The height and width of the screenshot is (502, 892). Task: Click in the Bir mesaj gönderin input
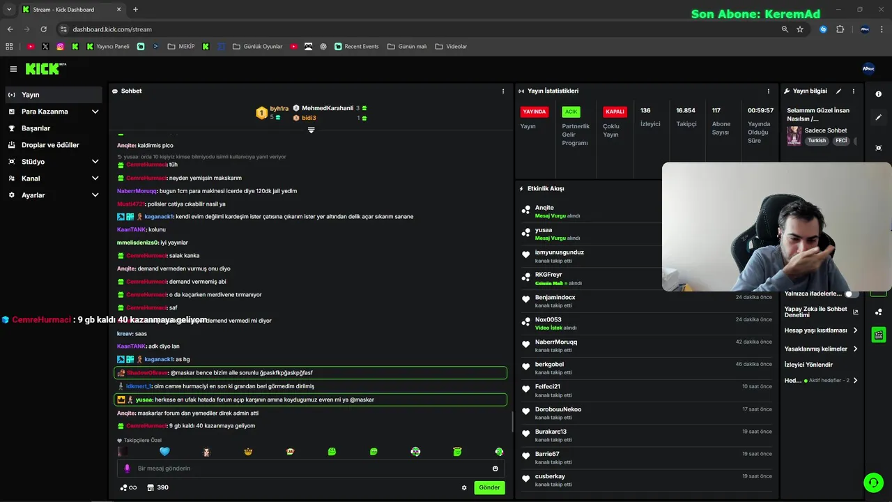tap(311, 469)
